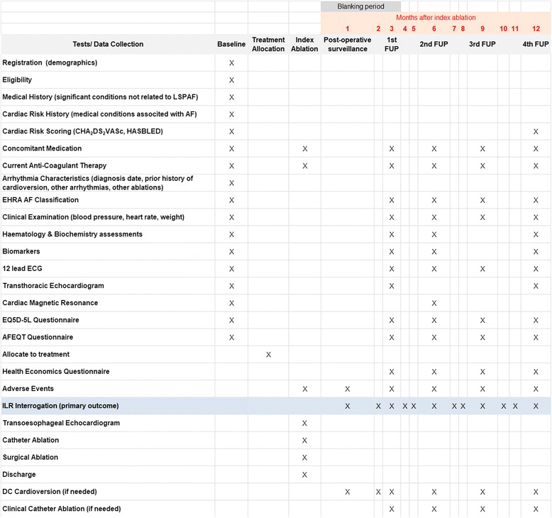The image size is (552, 518).
Task: Click the DC Cardioversion (if needed) row label
Action: click(50, 492)
